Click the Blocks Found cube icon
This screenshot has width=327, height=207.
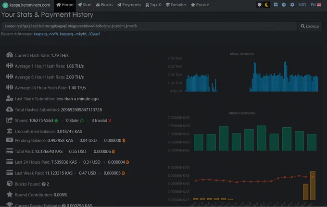click(10, 183)
